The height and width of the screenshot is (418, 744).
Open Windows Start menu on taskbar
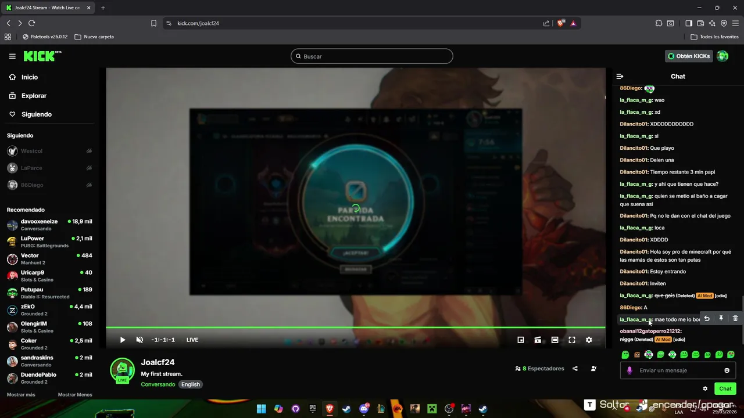(x=261, y=409)
